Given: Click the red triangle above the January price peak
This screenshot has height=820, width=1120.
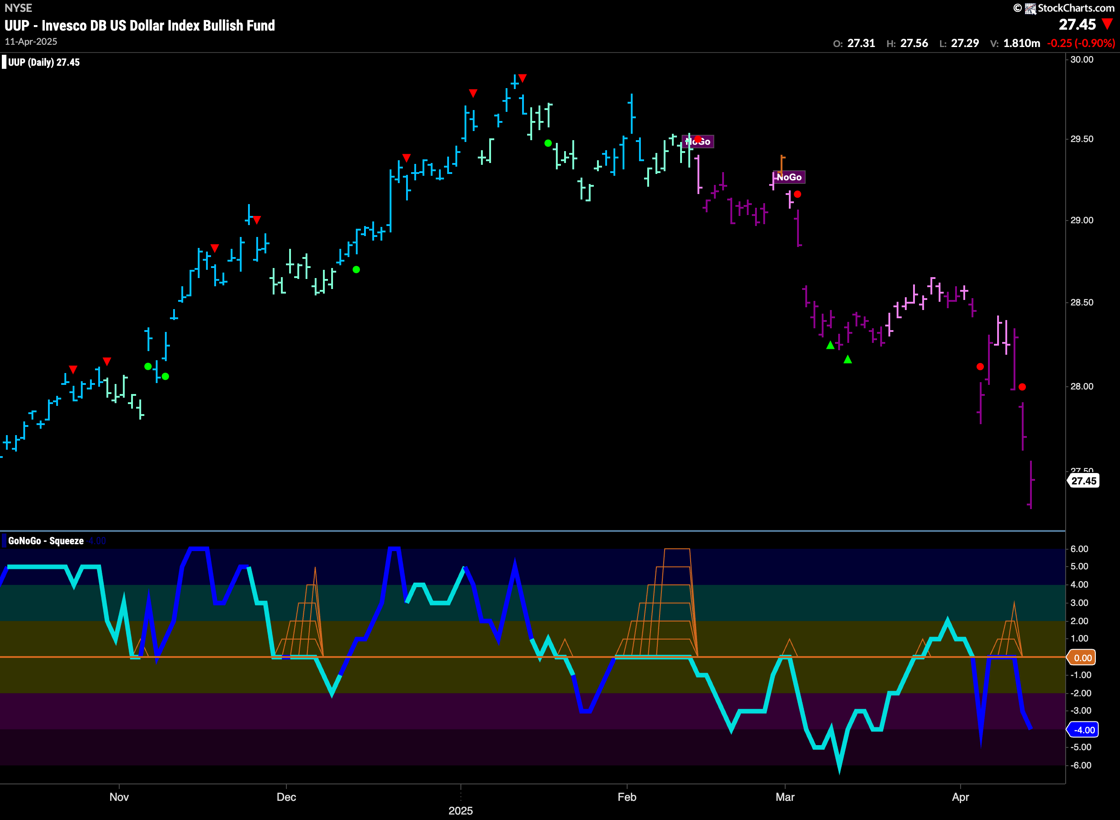Looking at the screenshot, I should coord(522,79).
